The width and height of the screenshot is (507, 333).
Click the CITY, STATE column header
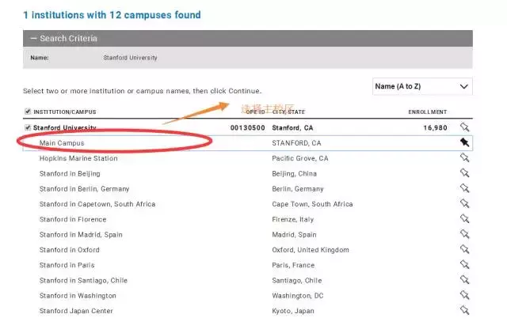tap(288, 112)
